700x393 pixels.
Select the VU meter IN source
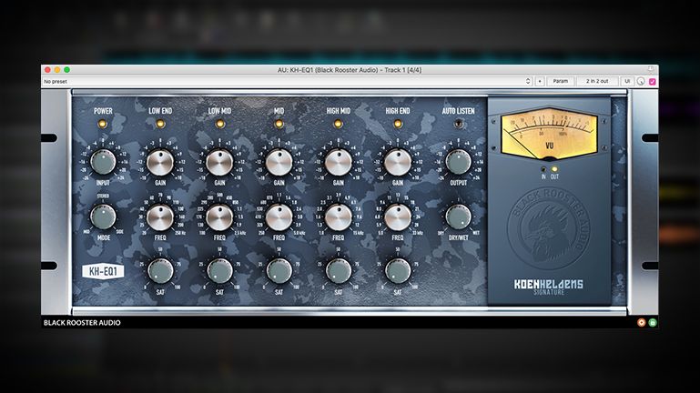543,169
